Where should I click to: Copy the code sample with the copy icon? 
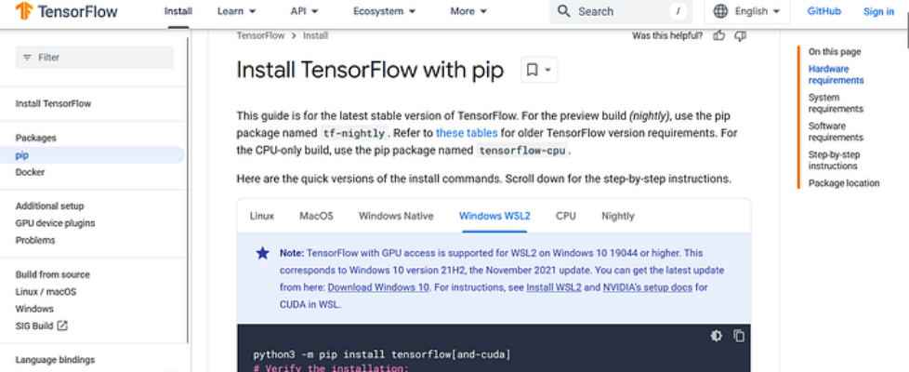(739, 336)
